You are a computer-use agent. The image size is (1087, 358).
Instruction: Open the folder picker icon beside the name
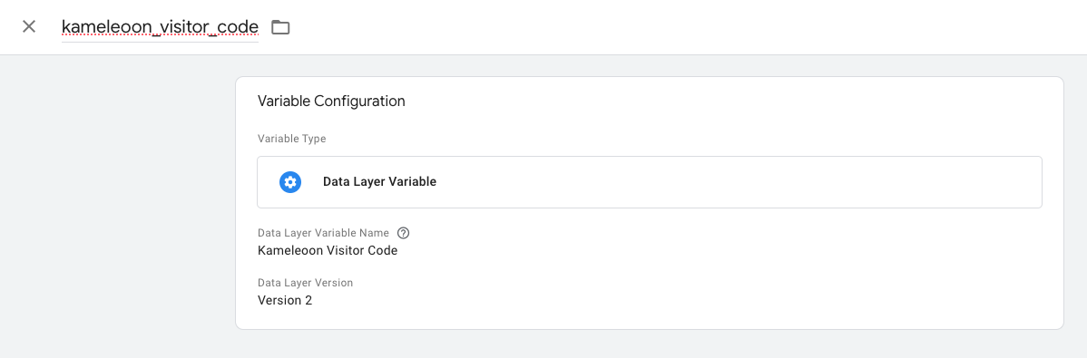[x=280, y=27]
